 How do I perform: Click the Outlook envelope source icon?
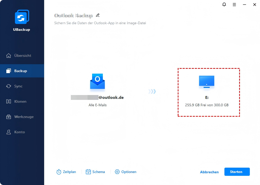coord(97,82)
